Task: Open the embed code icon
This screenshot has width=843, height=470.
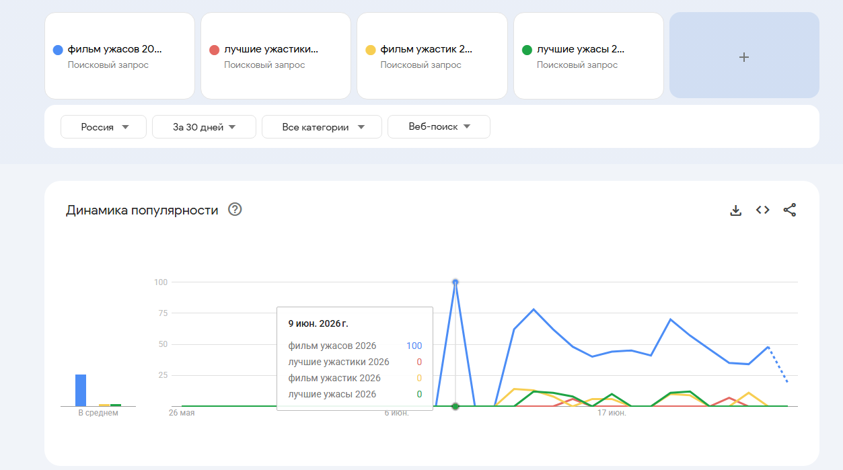Action: tap(762, 210)
